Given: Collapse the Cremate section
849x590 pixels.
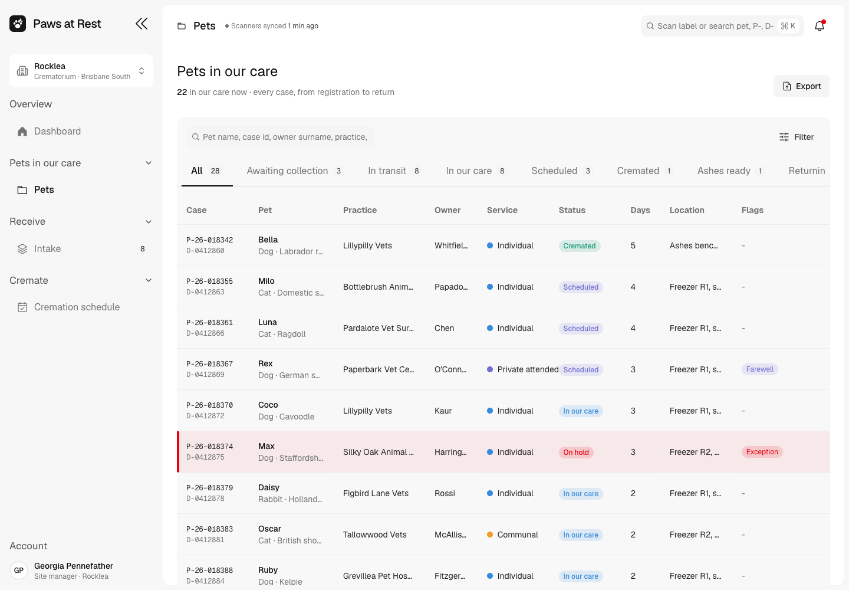Looking at the screenshot, I should click(x=149, y=280).
